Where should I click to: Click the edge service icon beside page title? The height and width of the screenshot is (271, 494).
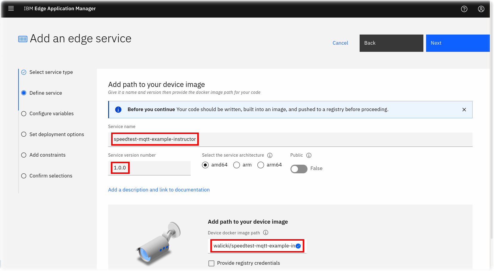coord(23,39)
